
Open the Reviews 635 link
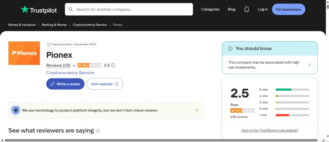(x=58, y=65)
